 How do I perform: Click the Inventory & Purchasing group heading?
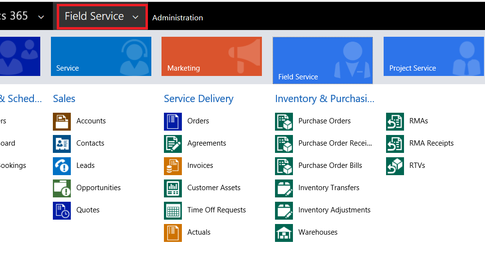pos(324,99)
